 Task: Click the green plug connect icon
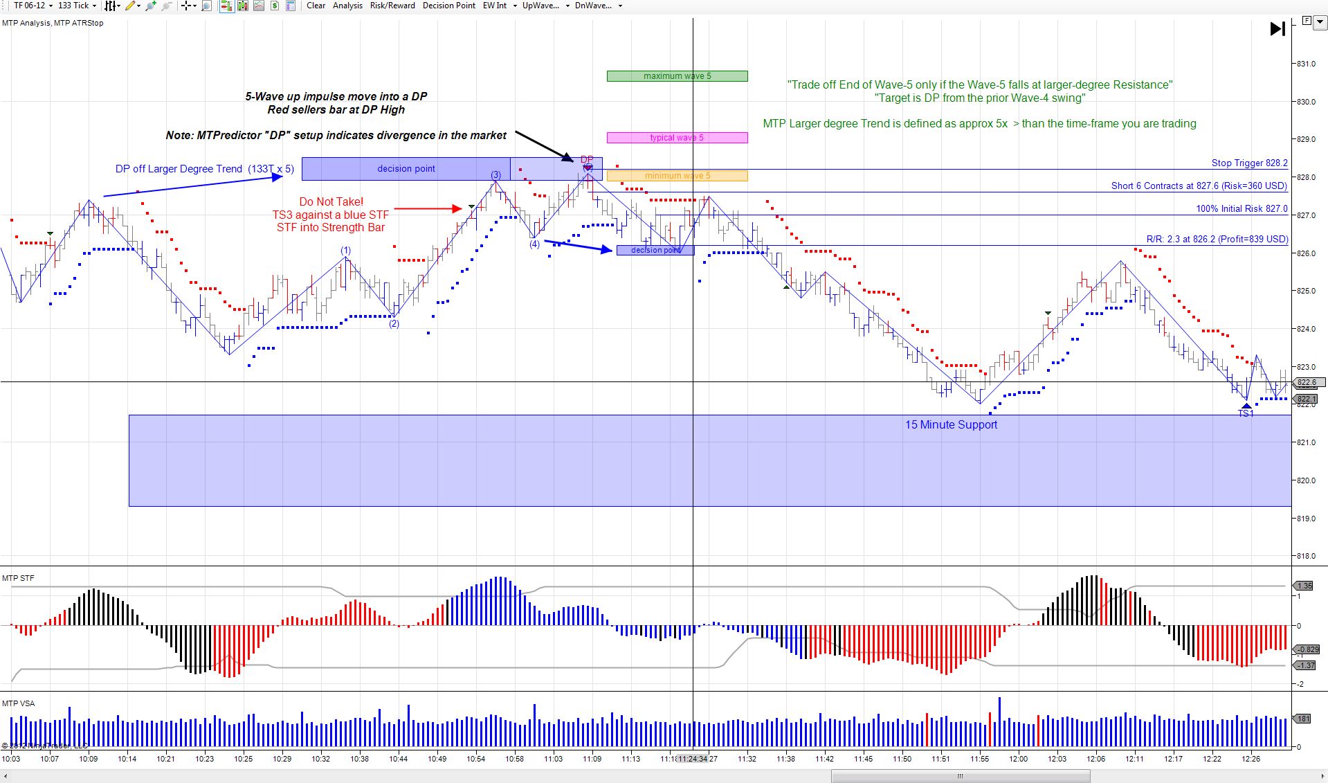click(151, 6)
